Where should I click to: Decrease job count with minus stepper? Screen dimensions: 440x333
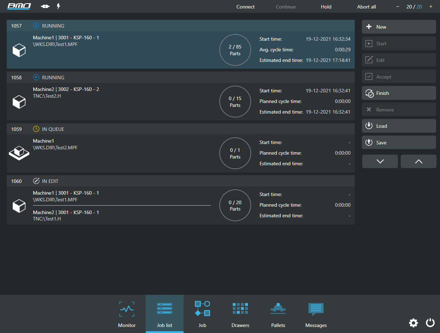[398, 7]
